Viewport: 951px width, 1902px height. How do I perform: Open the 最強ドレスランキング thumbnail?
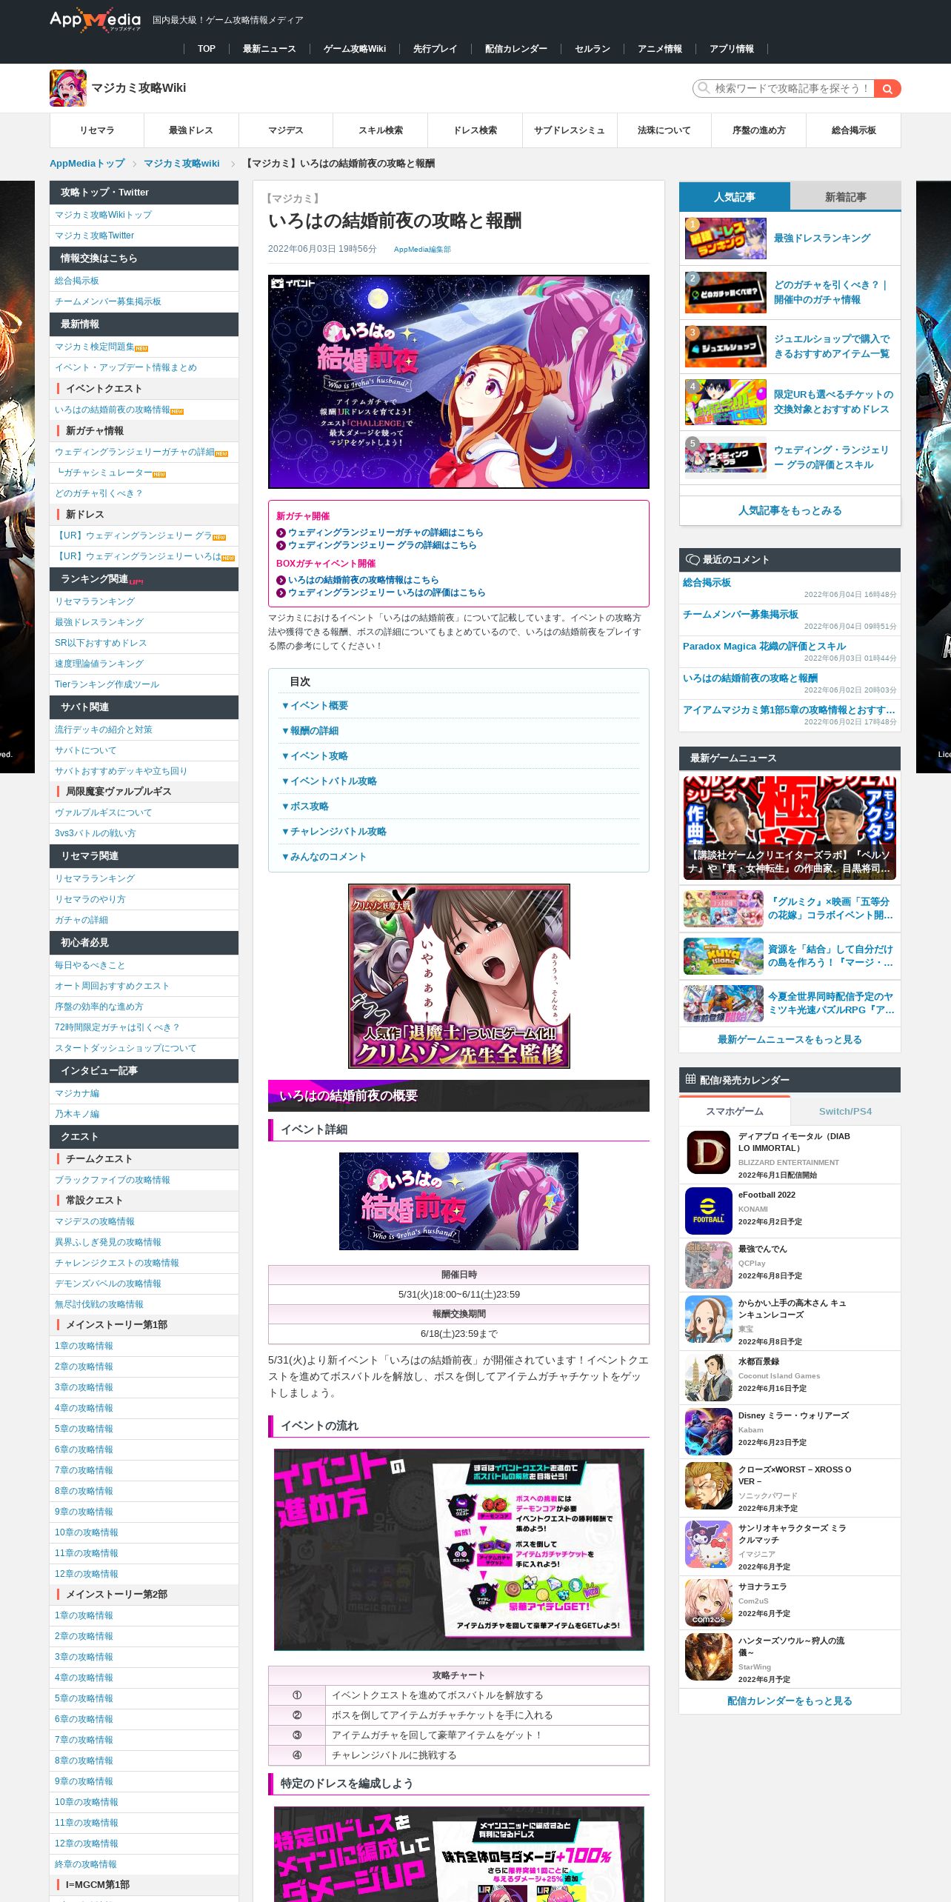[x=725, y=238]
